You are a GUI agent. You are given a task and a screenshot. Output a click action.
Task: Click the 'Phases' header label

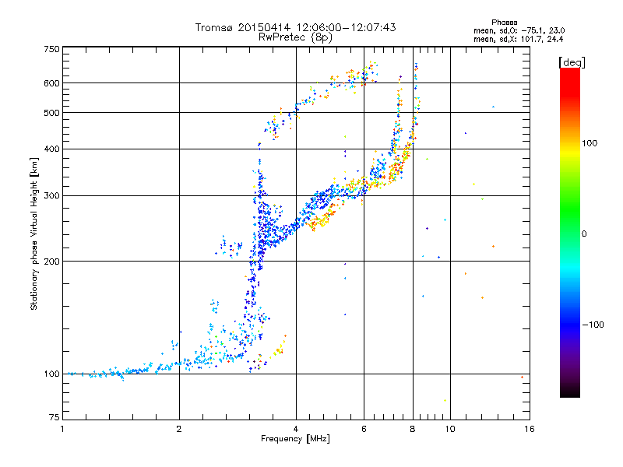coord(504,23)
